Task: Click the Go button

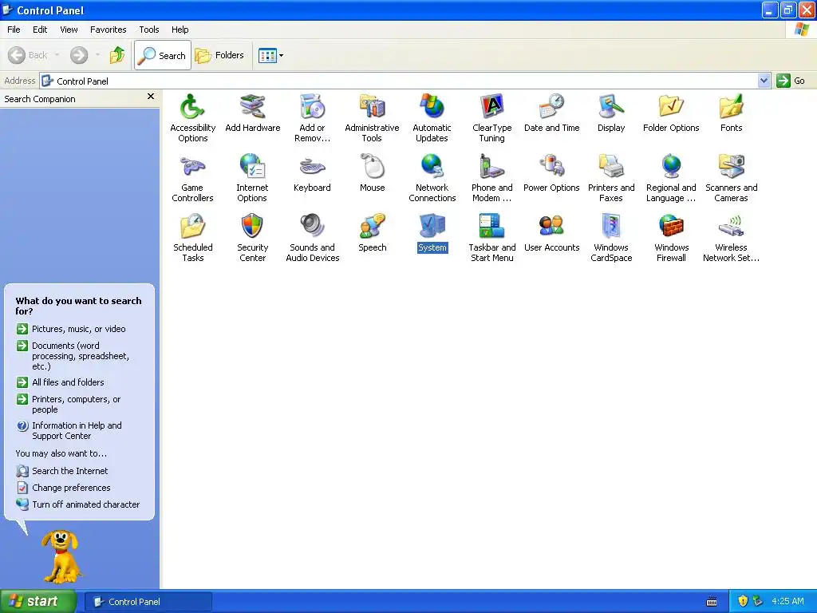Action: 791,81
